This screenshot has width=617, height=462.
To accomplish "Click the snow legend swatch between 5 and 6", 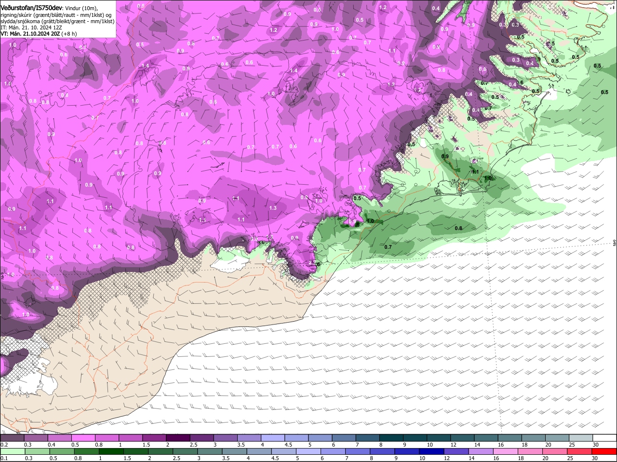I will tap(320, 438).
